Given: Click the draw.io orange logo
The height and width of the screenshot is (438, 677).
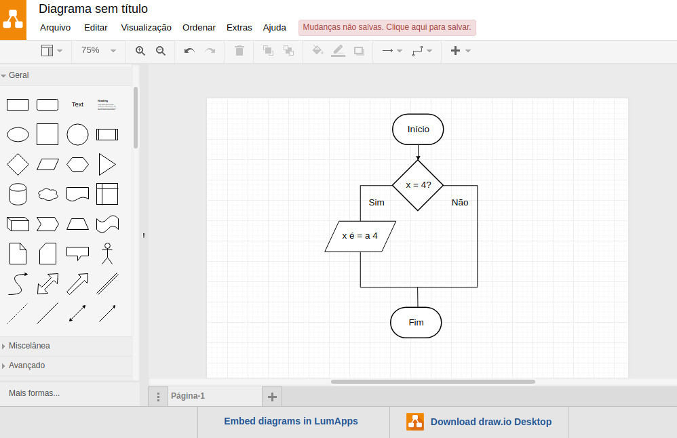Looking at the screenshot, I should click(x=13, y=20).
